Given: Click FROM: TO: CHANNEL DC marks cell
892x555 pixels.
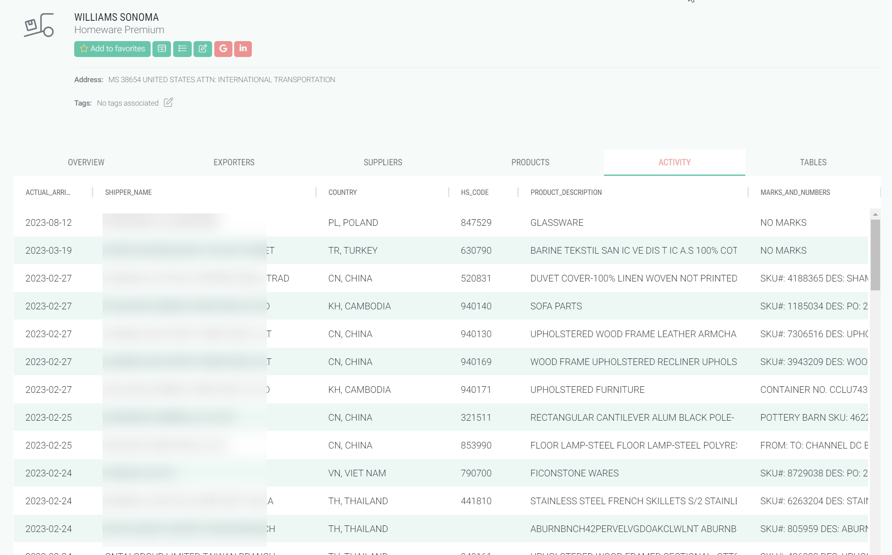Looking at the screenshot, I should pos(814,445).
